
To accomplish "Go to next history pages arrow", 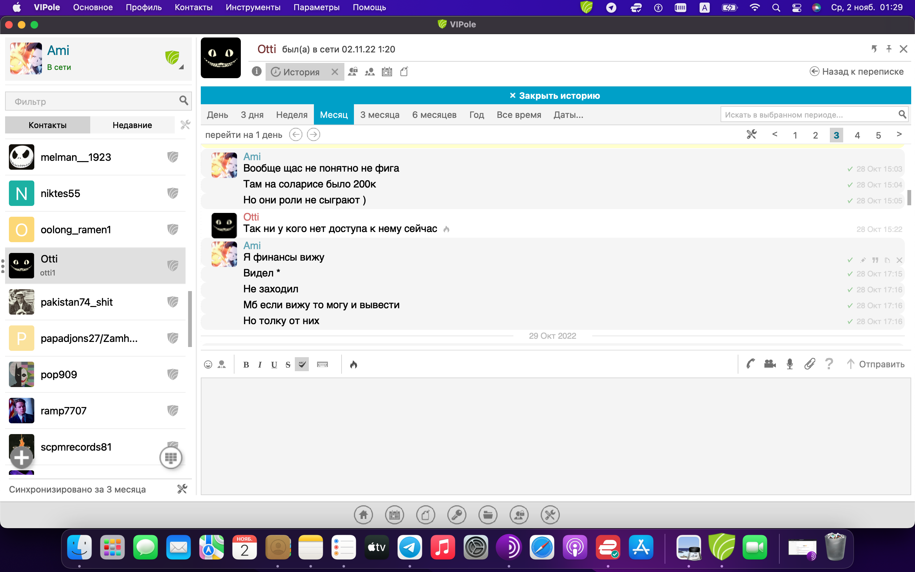I will point(899,134).
